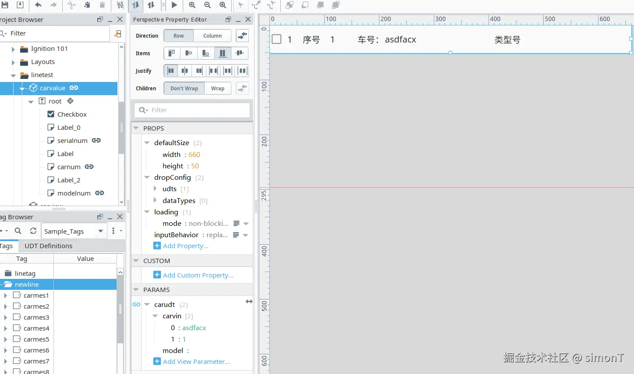The width and height of the screenshot is (634, 374).
Task: Set Items alignment to top
Action: (172, 53)
